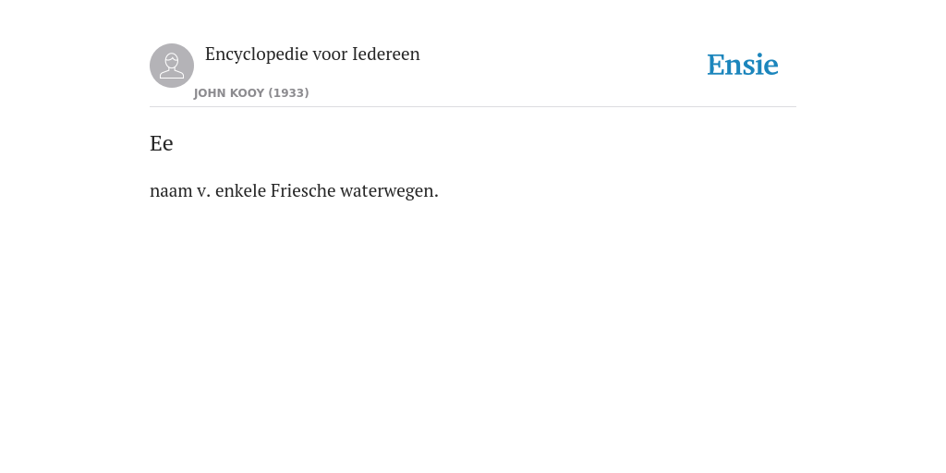The height and width of the screenshot is (473, 946).
Task: Open the Ensie logo link
Action: (x=743, y=65)
